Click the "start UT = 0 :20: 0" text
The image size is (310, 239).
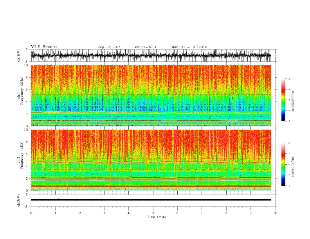[189, 47]
